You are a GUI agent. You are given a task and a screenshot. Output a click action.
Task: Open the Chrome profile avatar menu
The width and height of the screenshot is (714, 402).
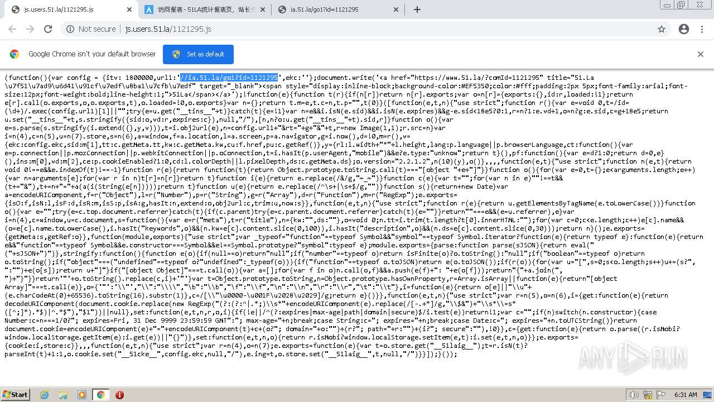pos(683,29)
